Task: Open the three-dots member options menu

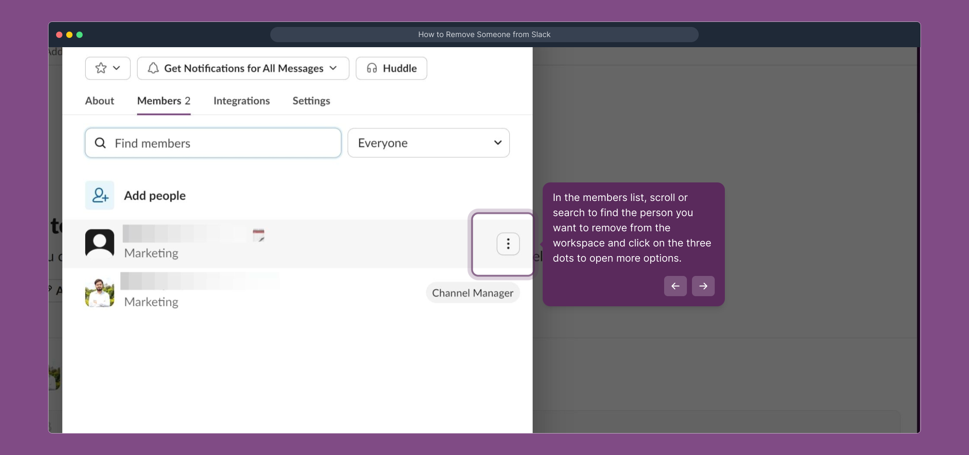Action: tap(507, 244)
